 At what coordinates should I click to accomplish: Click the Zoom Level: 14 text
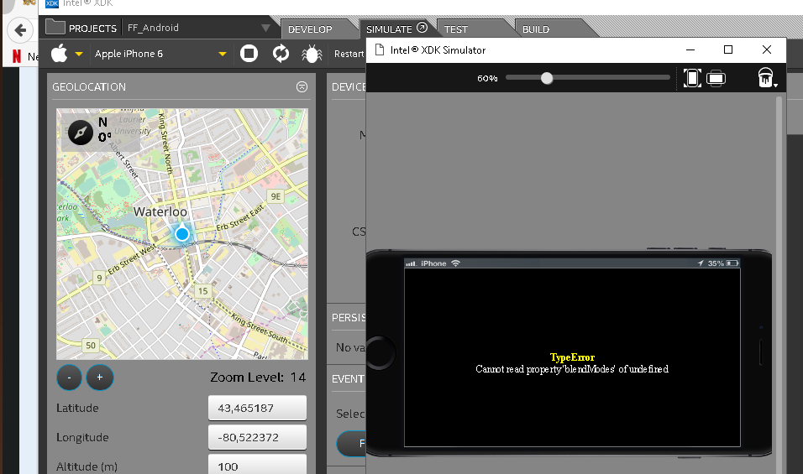pyautogui.click(x=258, y=378)
